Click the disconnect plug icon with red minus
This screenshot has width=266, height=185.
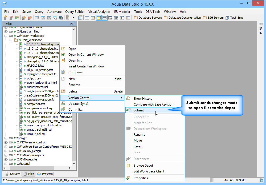(30, 18)
